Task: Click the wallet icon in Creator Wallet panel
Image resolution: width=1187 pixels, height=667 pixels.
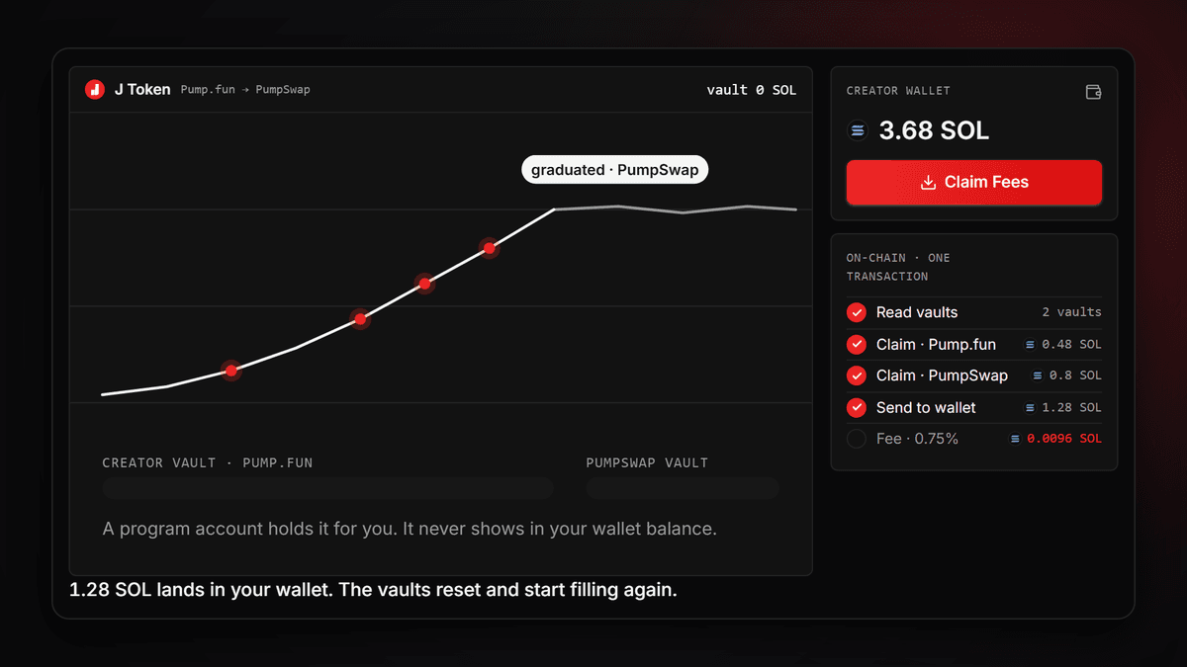Action: (1093, 92)
